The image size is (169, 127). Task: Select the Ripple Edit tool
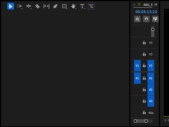coord(29,6)
